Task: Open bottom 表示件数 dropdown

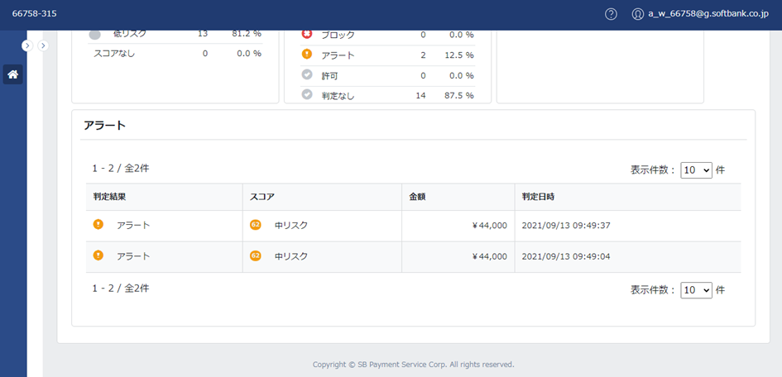Action: click(x=696, y=290)
